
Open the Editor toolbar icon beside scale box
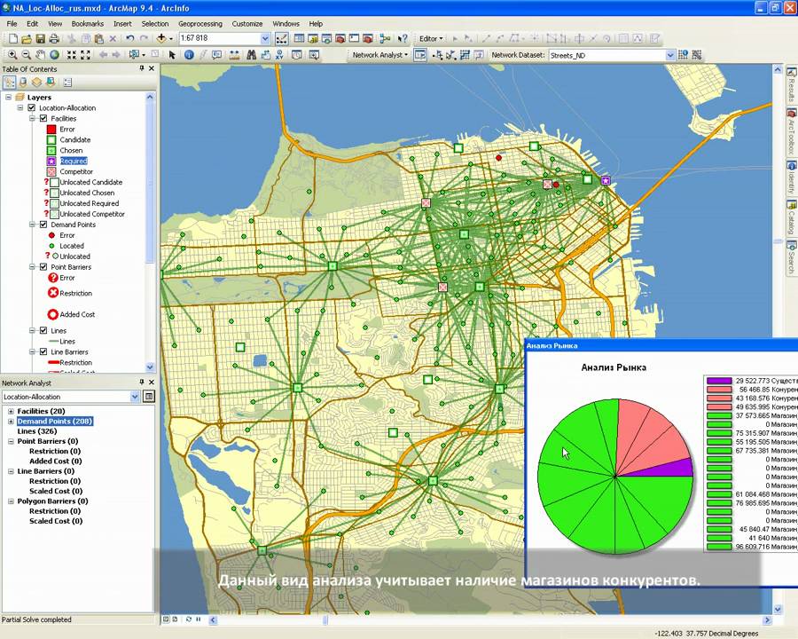coord(281,39)
